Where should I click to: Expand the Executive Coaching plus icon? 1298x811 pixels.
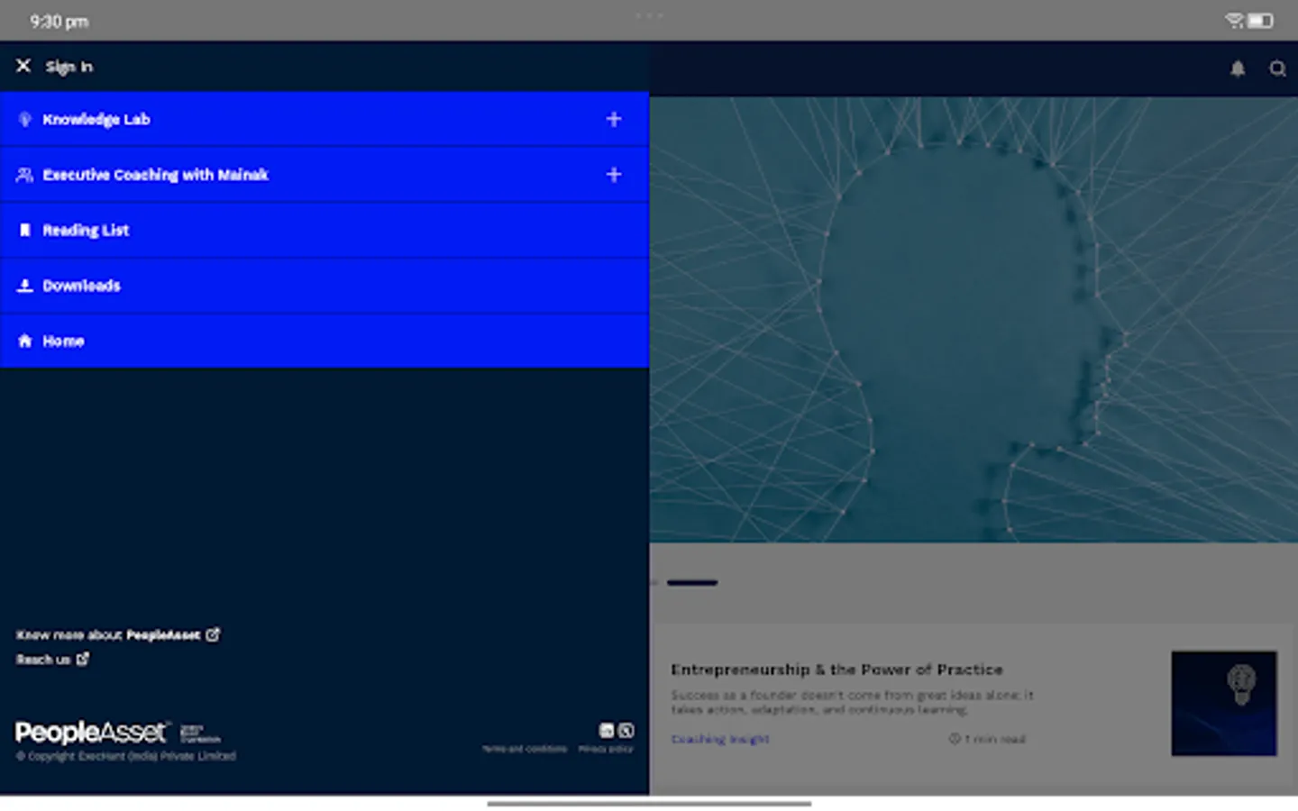(614, 175)
